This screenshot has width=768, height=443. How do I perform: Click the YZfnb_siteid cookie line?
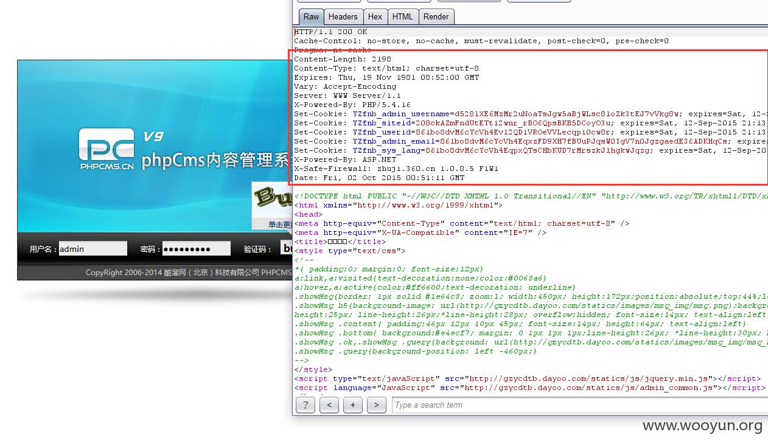point(531,123)
